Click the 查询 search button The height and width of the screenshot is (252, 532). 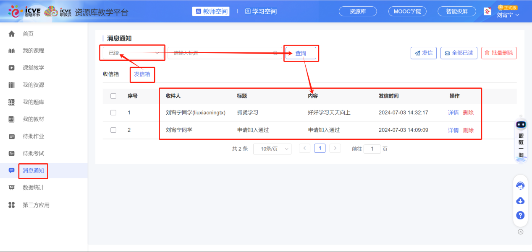click(x=301, y=53)
